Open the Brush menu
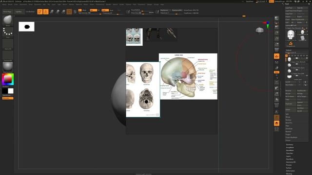The height and width of the screenshot is (175, 312). click(x=10, y=4)
